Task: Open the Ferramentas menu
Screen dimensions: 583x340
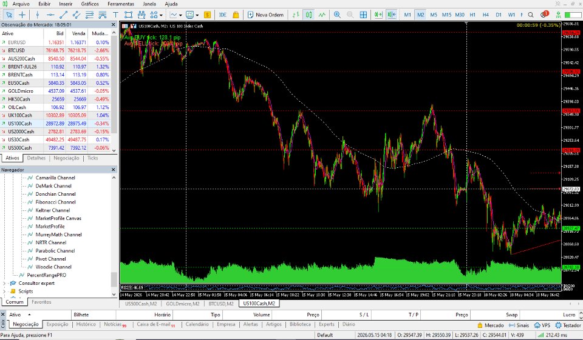Action: coord(121,4)
